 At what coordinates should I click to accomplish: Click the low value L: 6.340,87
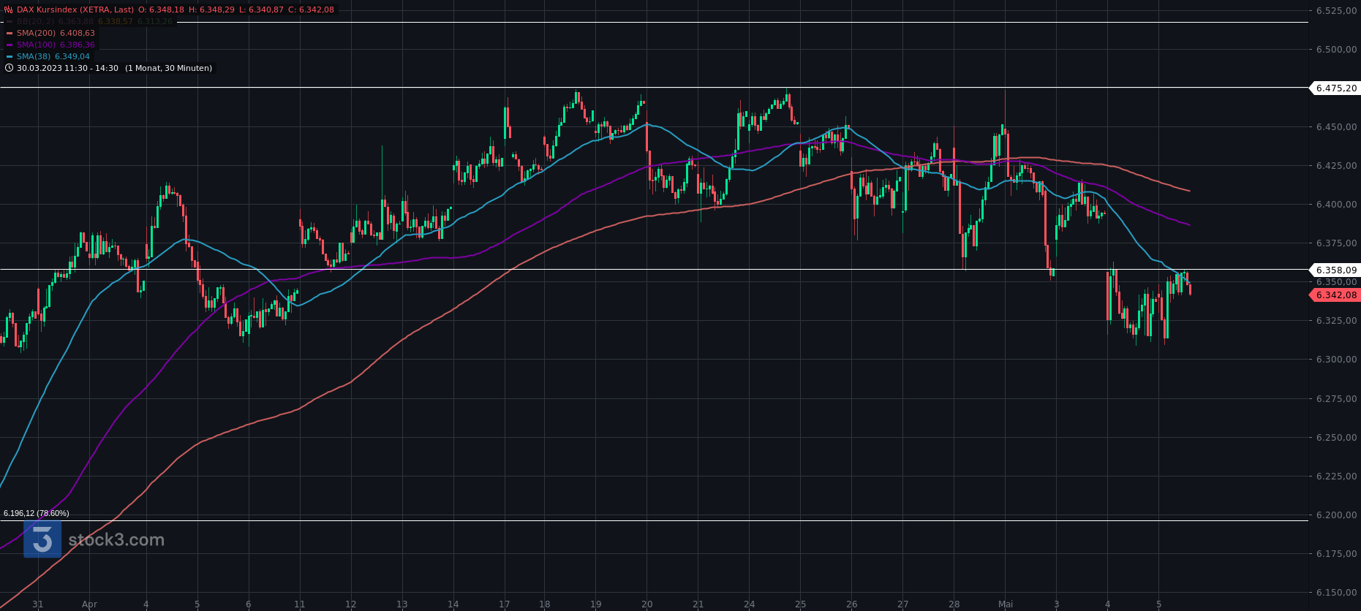click(261, 10)
